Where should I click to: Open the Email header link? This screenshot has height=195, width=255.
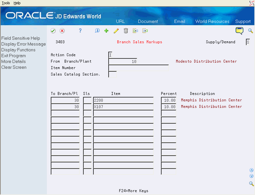(180, 21)
